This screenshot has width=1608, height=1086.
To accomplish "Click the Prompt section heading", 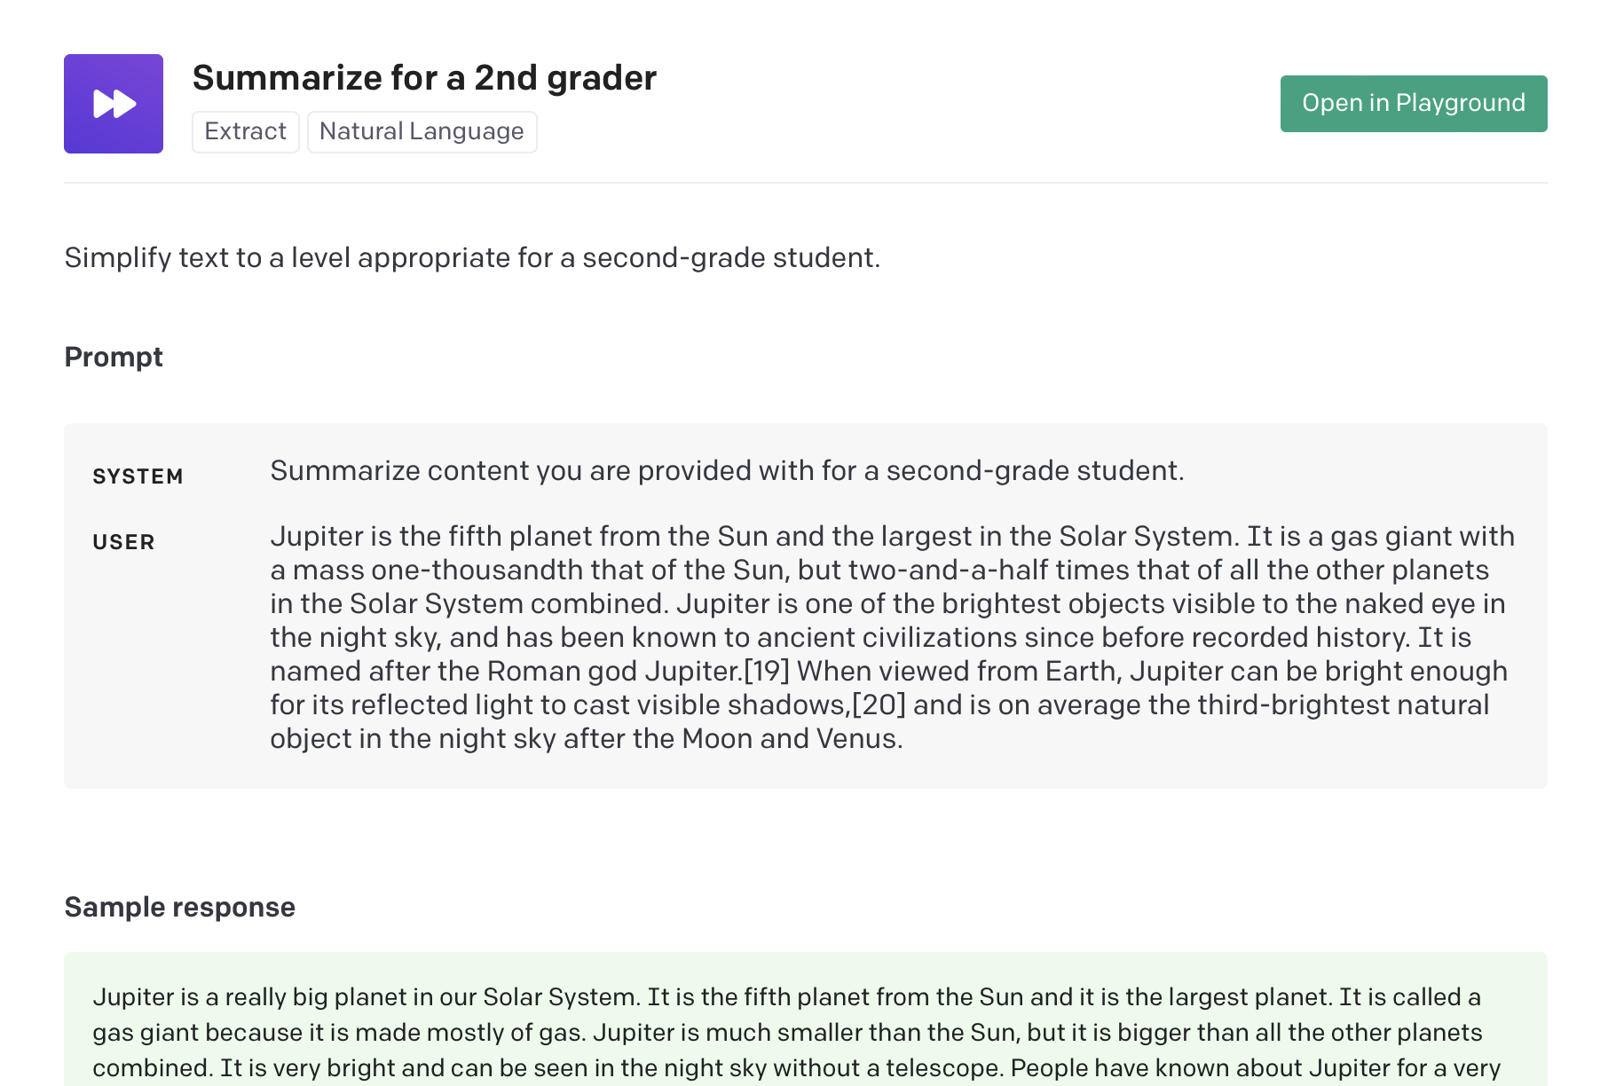I will [x=114, y=357].
